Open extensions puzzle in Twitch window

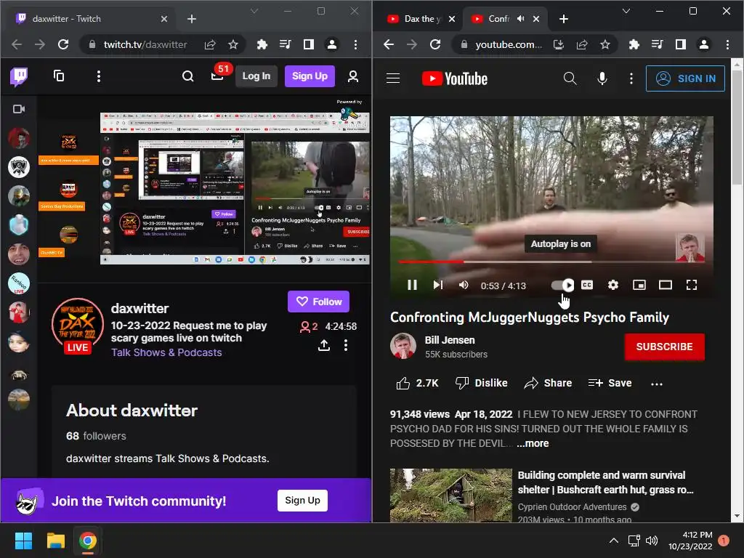tap(262, 44)
